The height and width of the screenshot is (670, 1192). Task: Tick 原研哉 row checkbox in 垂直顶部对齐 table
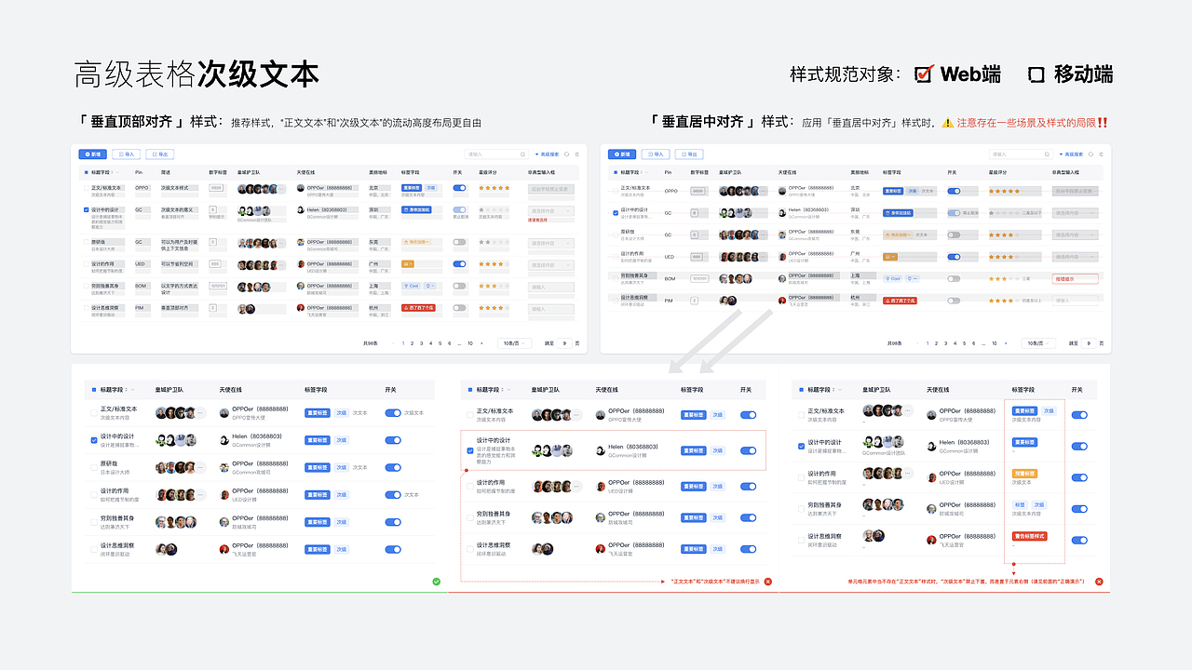click(87, 242)
